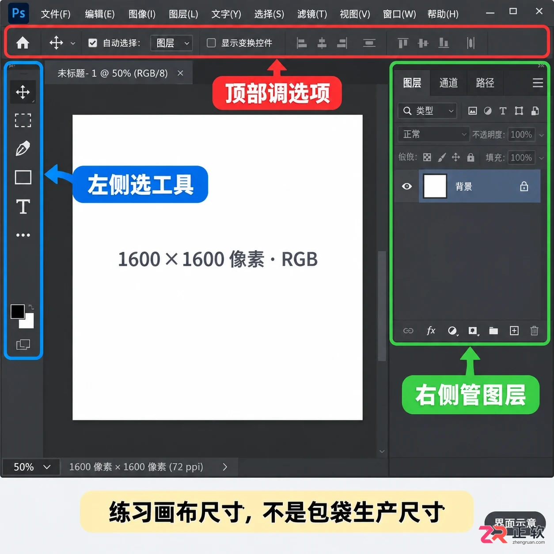Toggle the 自动选择 checkbox
The image size is (554, 554).
point(93,43)
